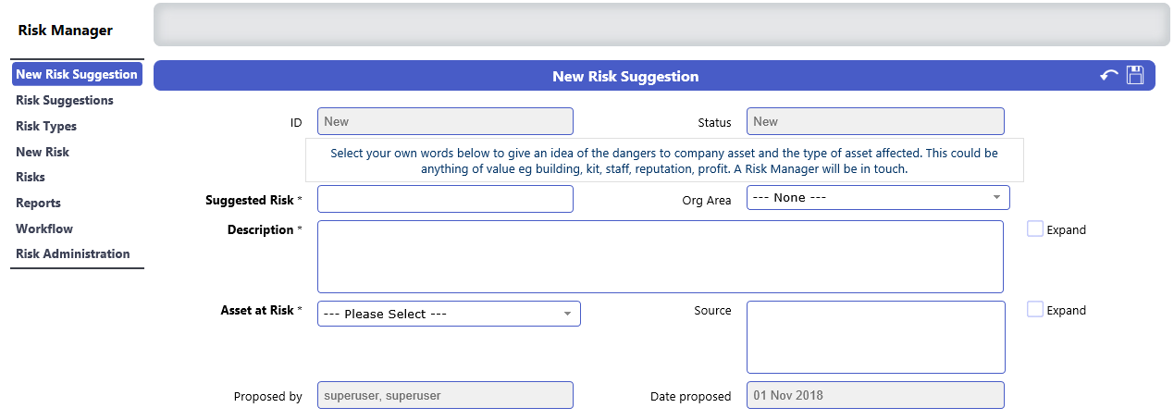Open the Asset at Risk dropdown
The width and height of the screenshot is (1174, 420).
tap(449, 314)
